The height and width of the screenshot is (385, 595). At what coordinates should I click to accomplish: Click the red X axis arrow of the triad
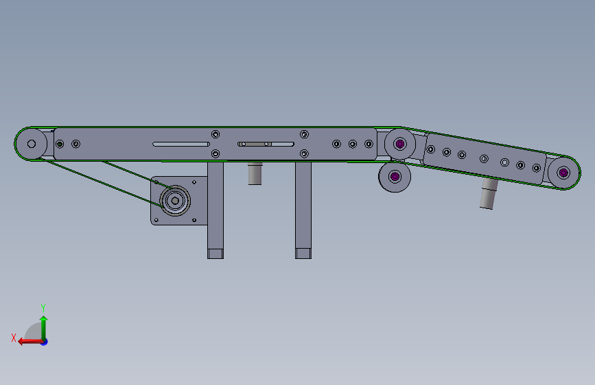[x=30, y=342]
